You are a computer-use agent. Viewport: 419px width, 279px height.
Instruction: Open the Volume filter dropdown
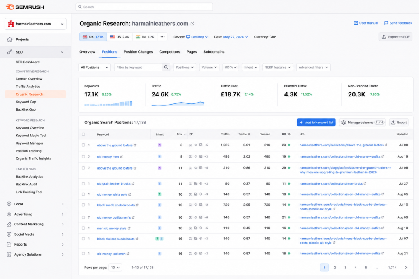[x=209, y=67]
